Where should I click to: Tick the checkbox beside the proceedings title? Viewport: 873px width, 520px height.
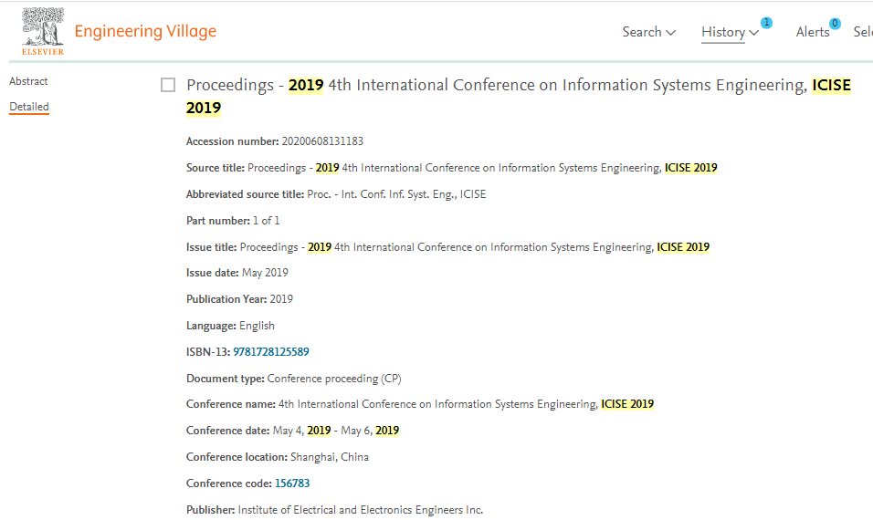point(168,85)
